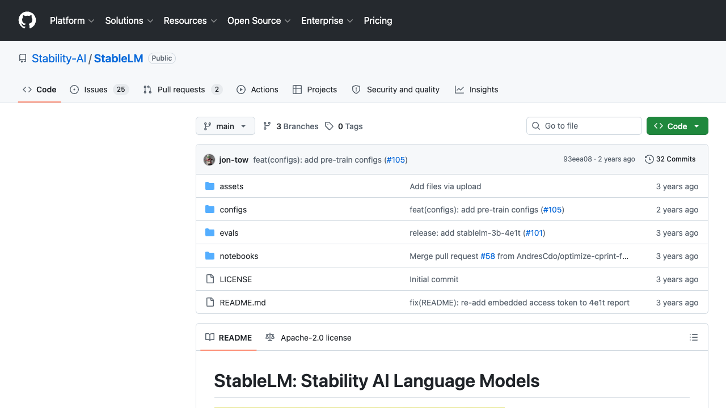The height and width of the screenshot is (408, 726).
Task: Click the branches icon next to 3 Branches
Action: pyautogui.click(x=267, y=126)
